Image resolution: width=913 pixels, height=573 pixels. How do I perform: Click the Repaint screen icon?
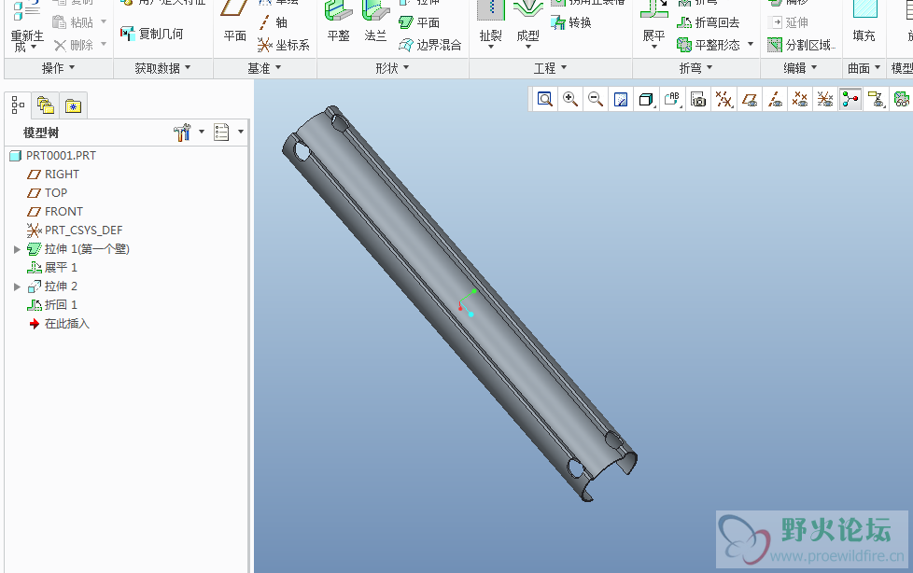[621, 100]
